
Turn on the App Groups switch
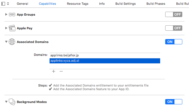tap(174, 15)
